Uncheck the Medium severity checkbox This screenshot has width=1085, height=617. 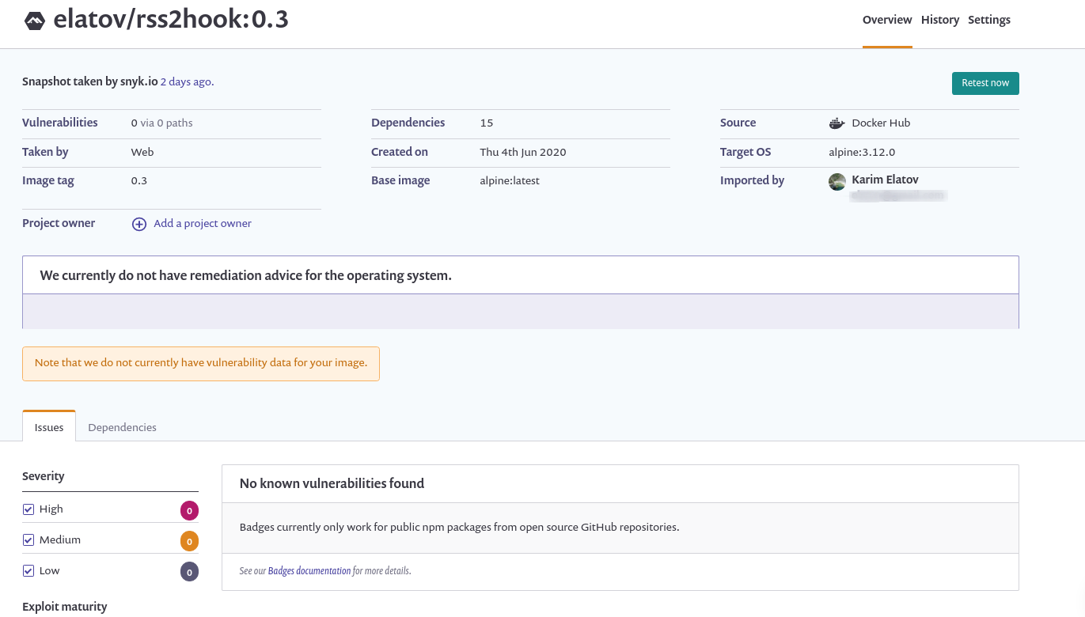pyautogui.click(x=28, y=540)
